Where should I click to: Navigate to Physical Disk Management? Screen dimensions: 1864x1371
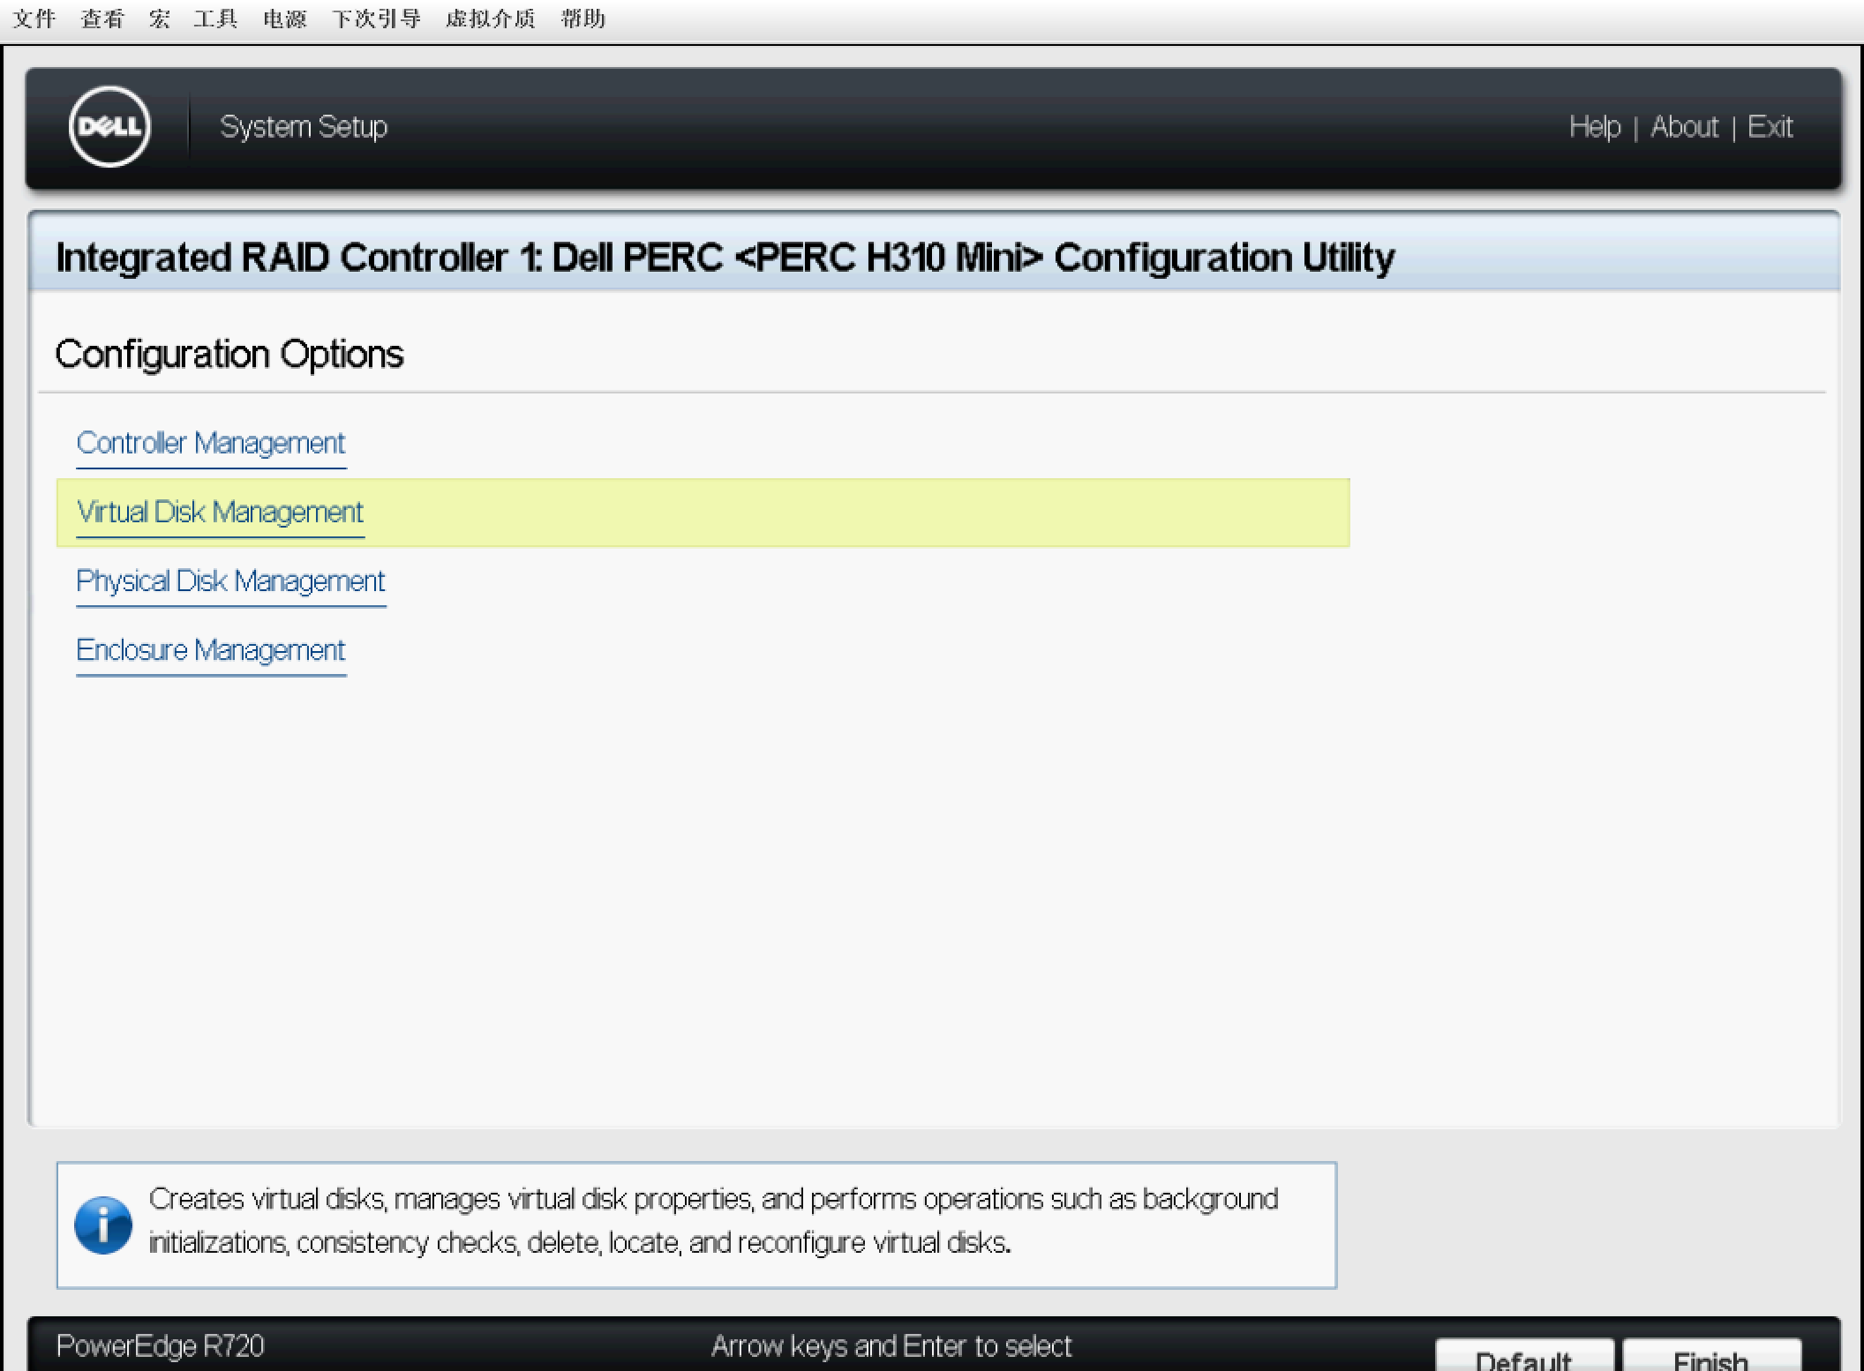[x=230, y=580]
